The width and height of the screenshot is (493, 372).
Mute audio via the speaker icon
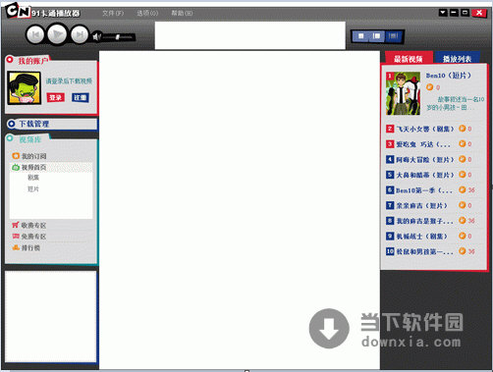pos(97,36)
